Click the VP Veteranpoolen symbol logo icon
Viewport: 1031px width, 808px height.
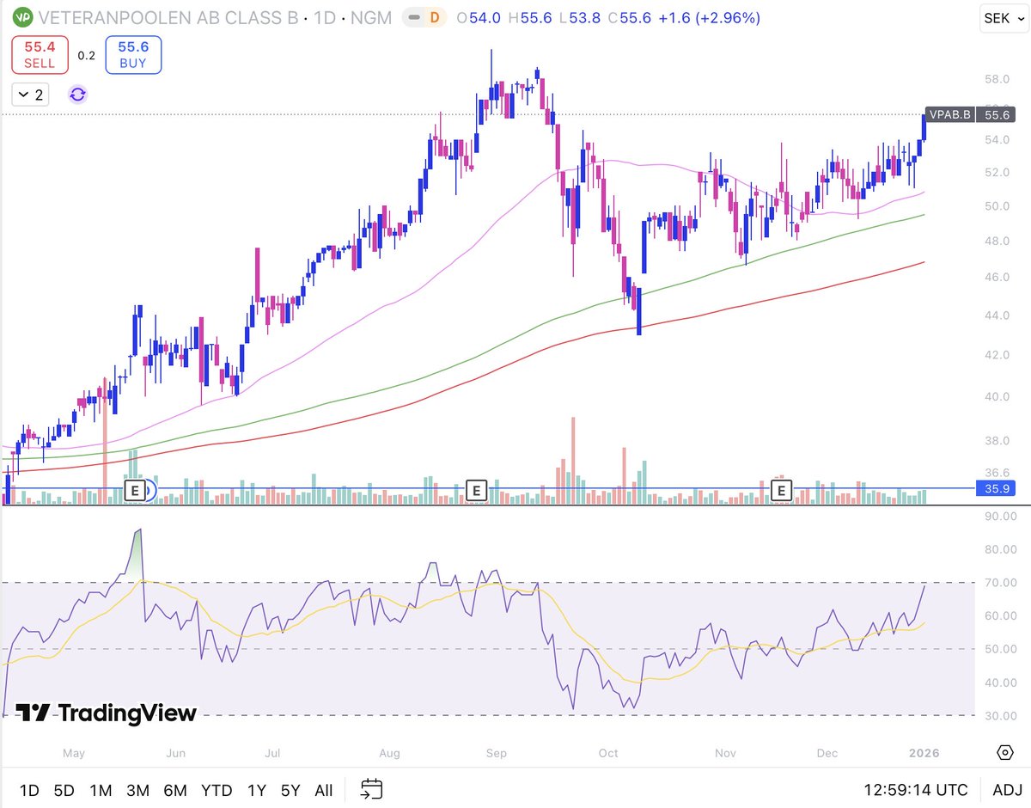[x=24, y=16]
